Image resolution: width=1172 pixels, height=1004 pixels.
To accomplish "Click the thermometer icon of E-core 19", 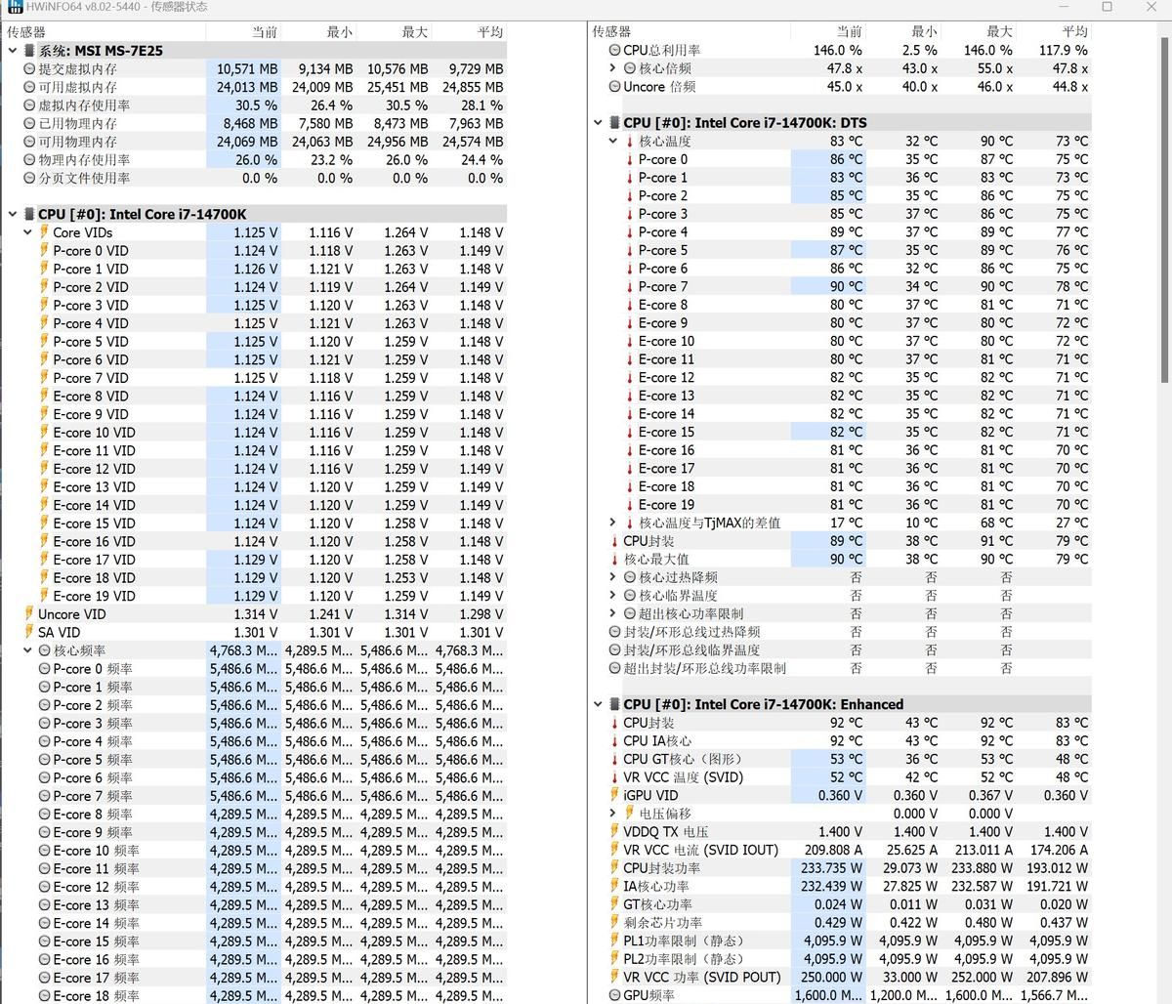I will 630,505.
